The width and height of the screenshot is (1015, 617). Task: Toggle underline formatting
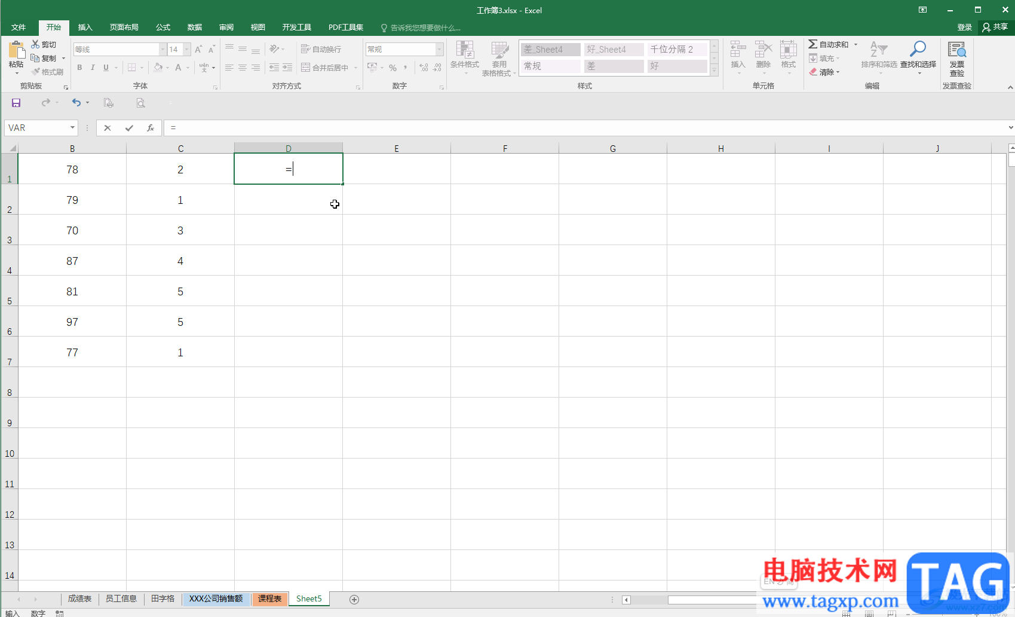(x=106, y=68)
